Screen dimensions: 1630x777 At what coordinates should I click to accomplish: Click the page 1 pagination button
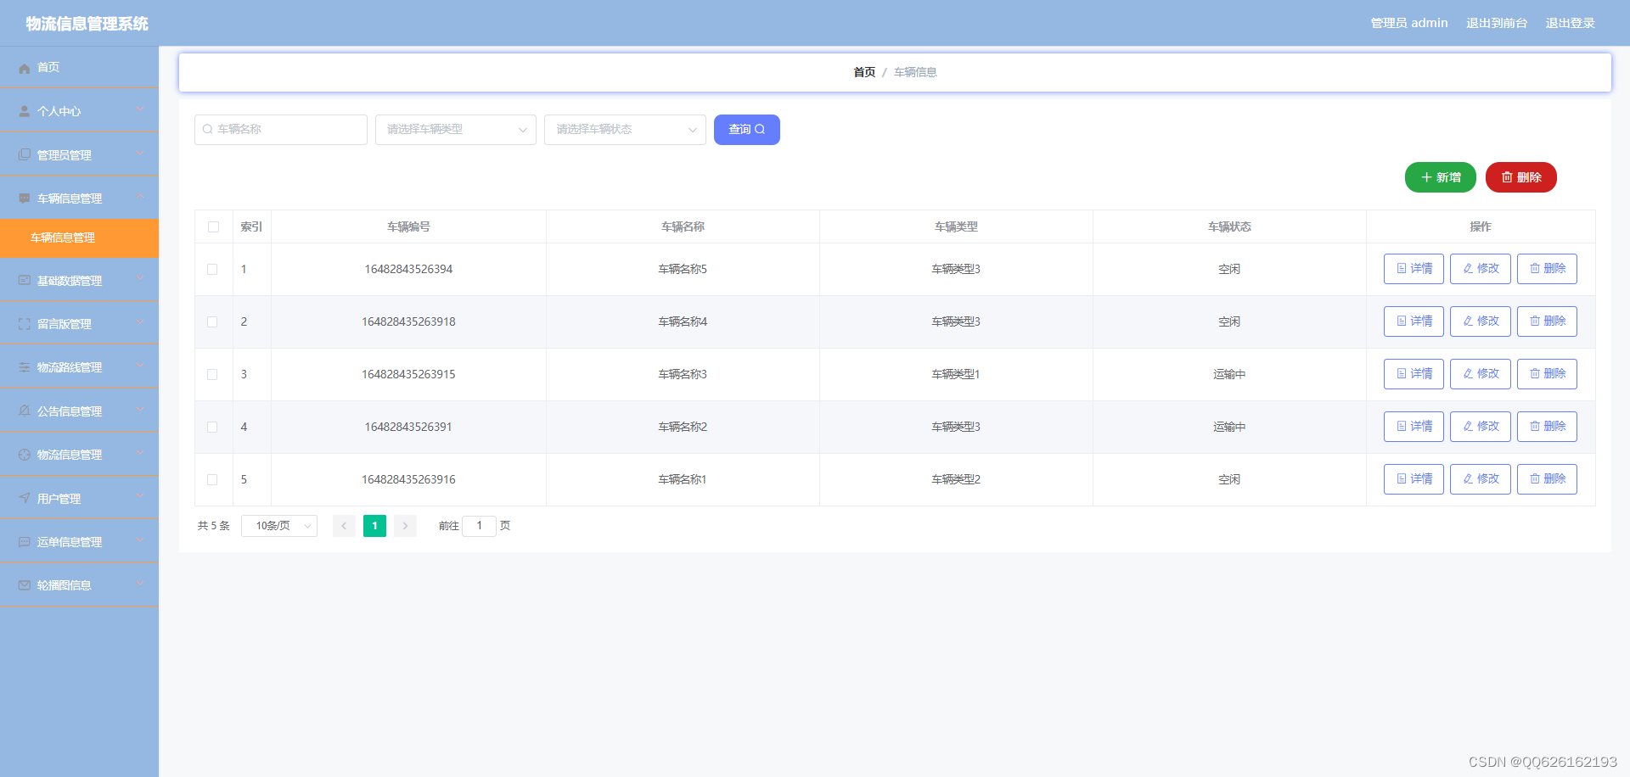[374, 526]
